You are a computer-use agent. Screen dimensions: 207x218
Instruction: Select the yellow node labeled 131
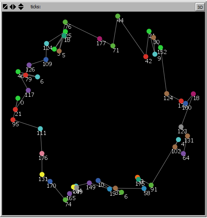coord(42,174)
